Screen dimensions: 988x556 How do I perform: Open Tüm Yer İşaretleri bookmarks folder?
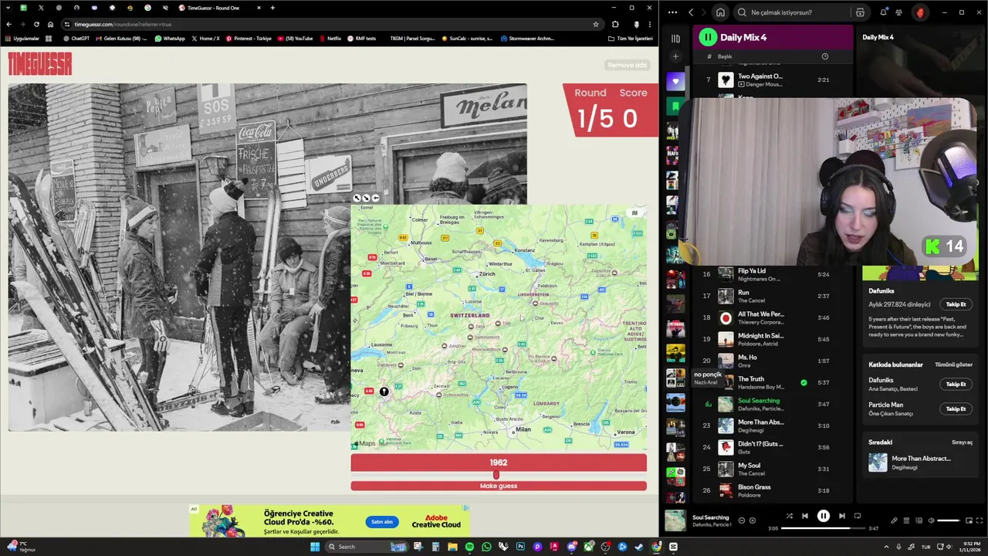coord(631,38)
